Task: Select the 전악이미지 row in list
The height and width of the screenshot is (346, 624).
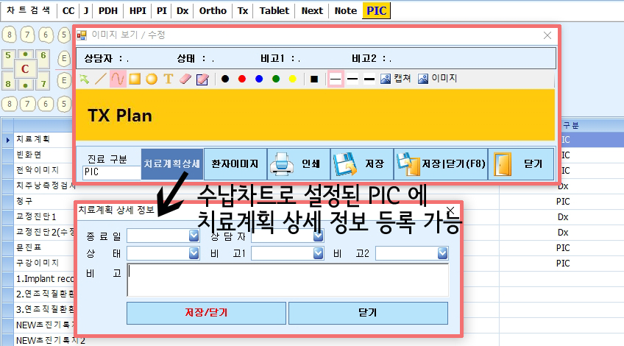Action: pos(38,170)
